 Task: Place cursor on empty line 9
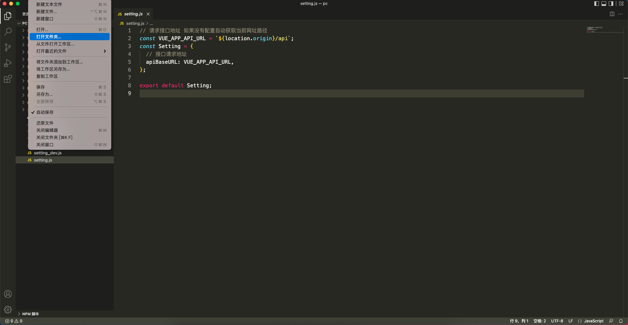pos(362,94)
